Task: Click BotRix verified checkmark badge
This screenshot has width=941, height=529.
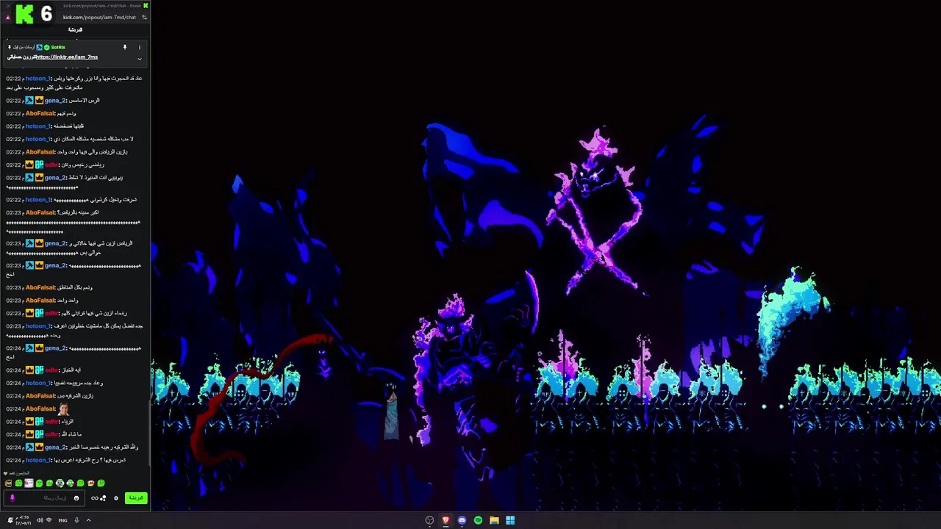Action: 47,48
